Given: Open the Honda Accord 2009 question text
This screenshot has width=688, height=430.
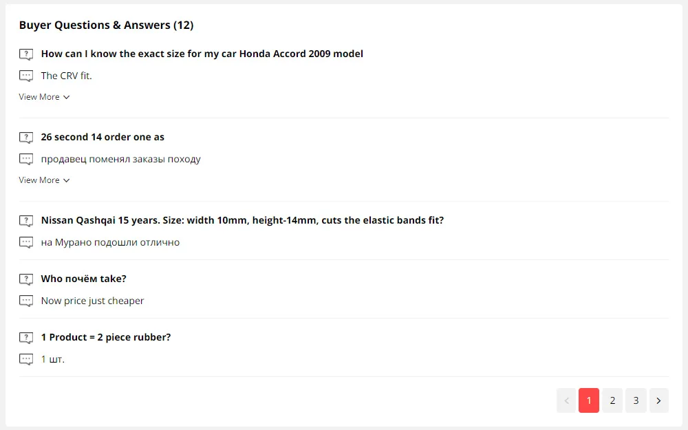Looking at the screenshot, I should pos(202,54).
